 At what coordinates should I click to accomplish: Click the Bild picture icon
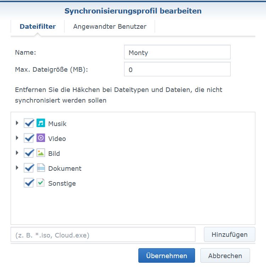[41, 153]
